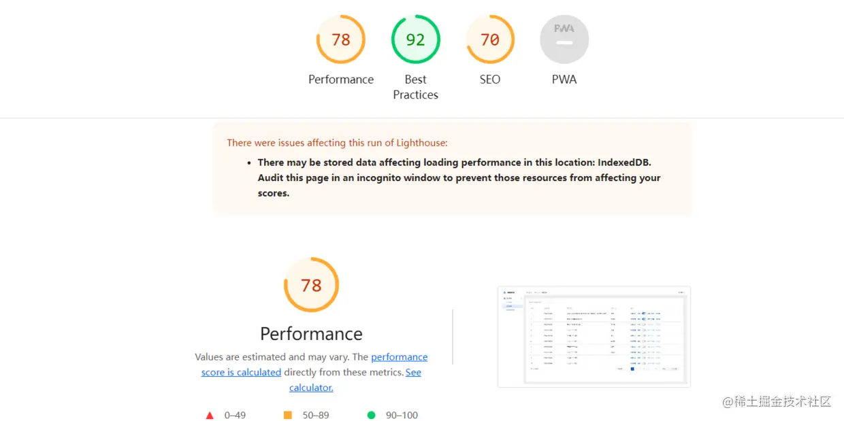Screen dimensions: 844x421
Task: Click the red triangle 0–49 legend icon
Action: click(x=210, y=415)
